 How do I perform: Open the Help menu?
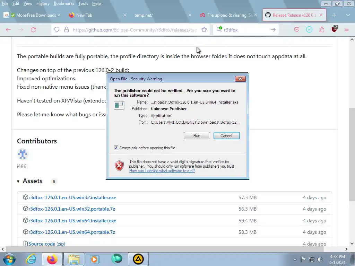(x=96, y=3)
